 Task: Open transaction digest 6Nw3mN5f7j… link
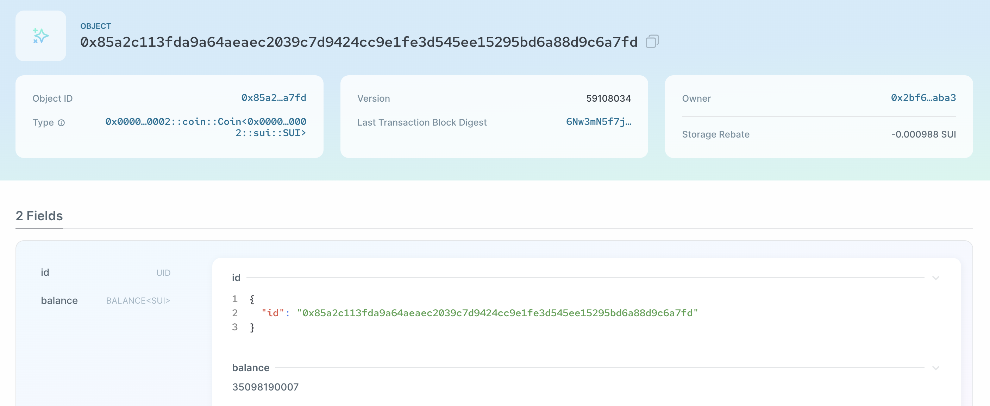click(598, 122)
